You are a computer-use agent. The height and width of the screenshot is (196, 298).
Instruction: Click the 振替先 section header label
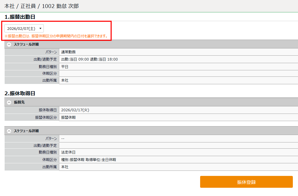pos(19,102)
